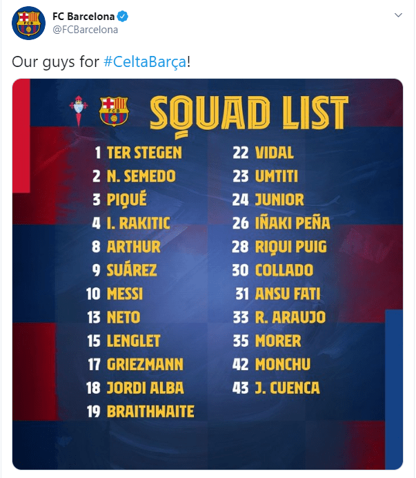The height and width of the screenshot is (478, 416).
Task: Click SUÁREZ in the squad list
Action: [x=132, y=270]
